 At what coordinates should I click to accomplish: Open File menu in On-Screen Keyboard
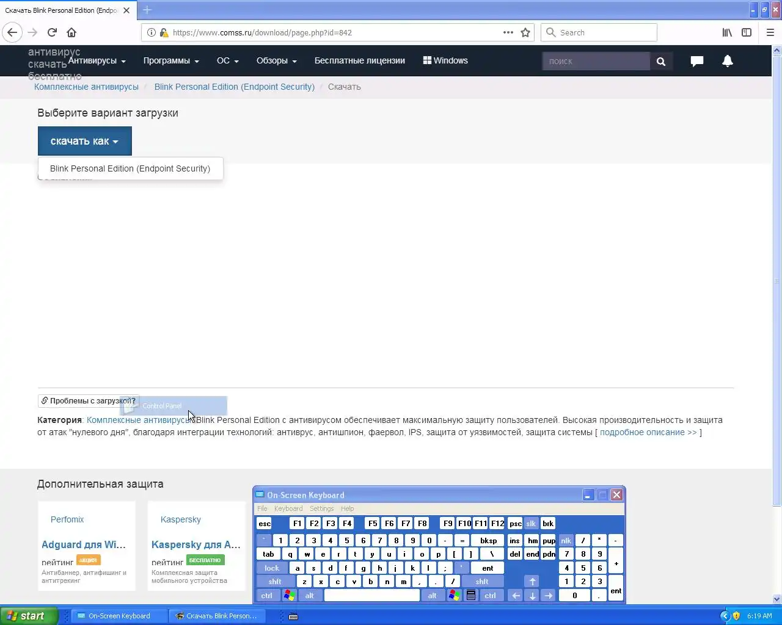pyautogui.click(x=262, y=508)
